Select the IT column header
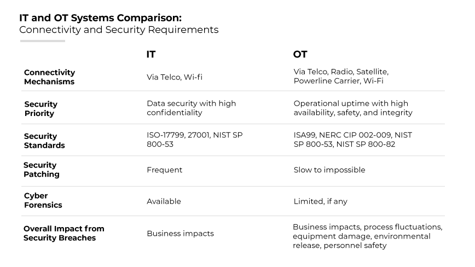This screenshot has height=267, width=475. [x=151, y=54]
